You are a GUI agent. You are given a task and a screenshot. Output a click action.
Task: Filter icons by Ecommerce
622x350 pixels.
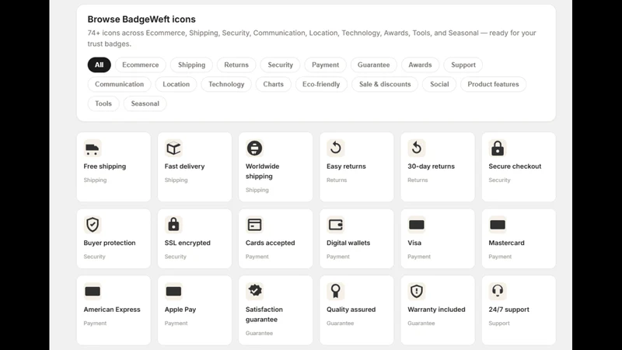141,65
